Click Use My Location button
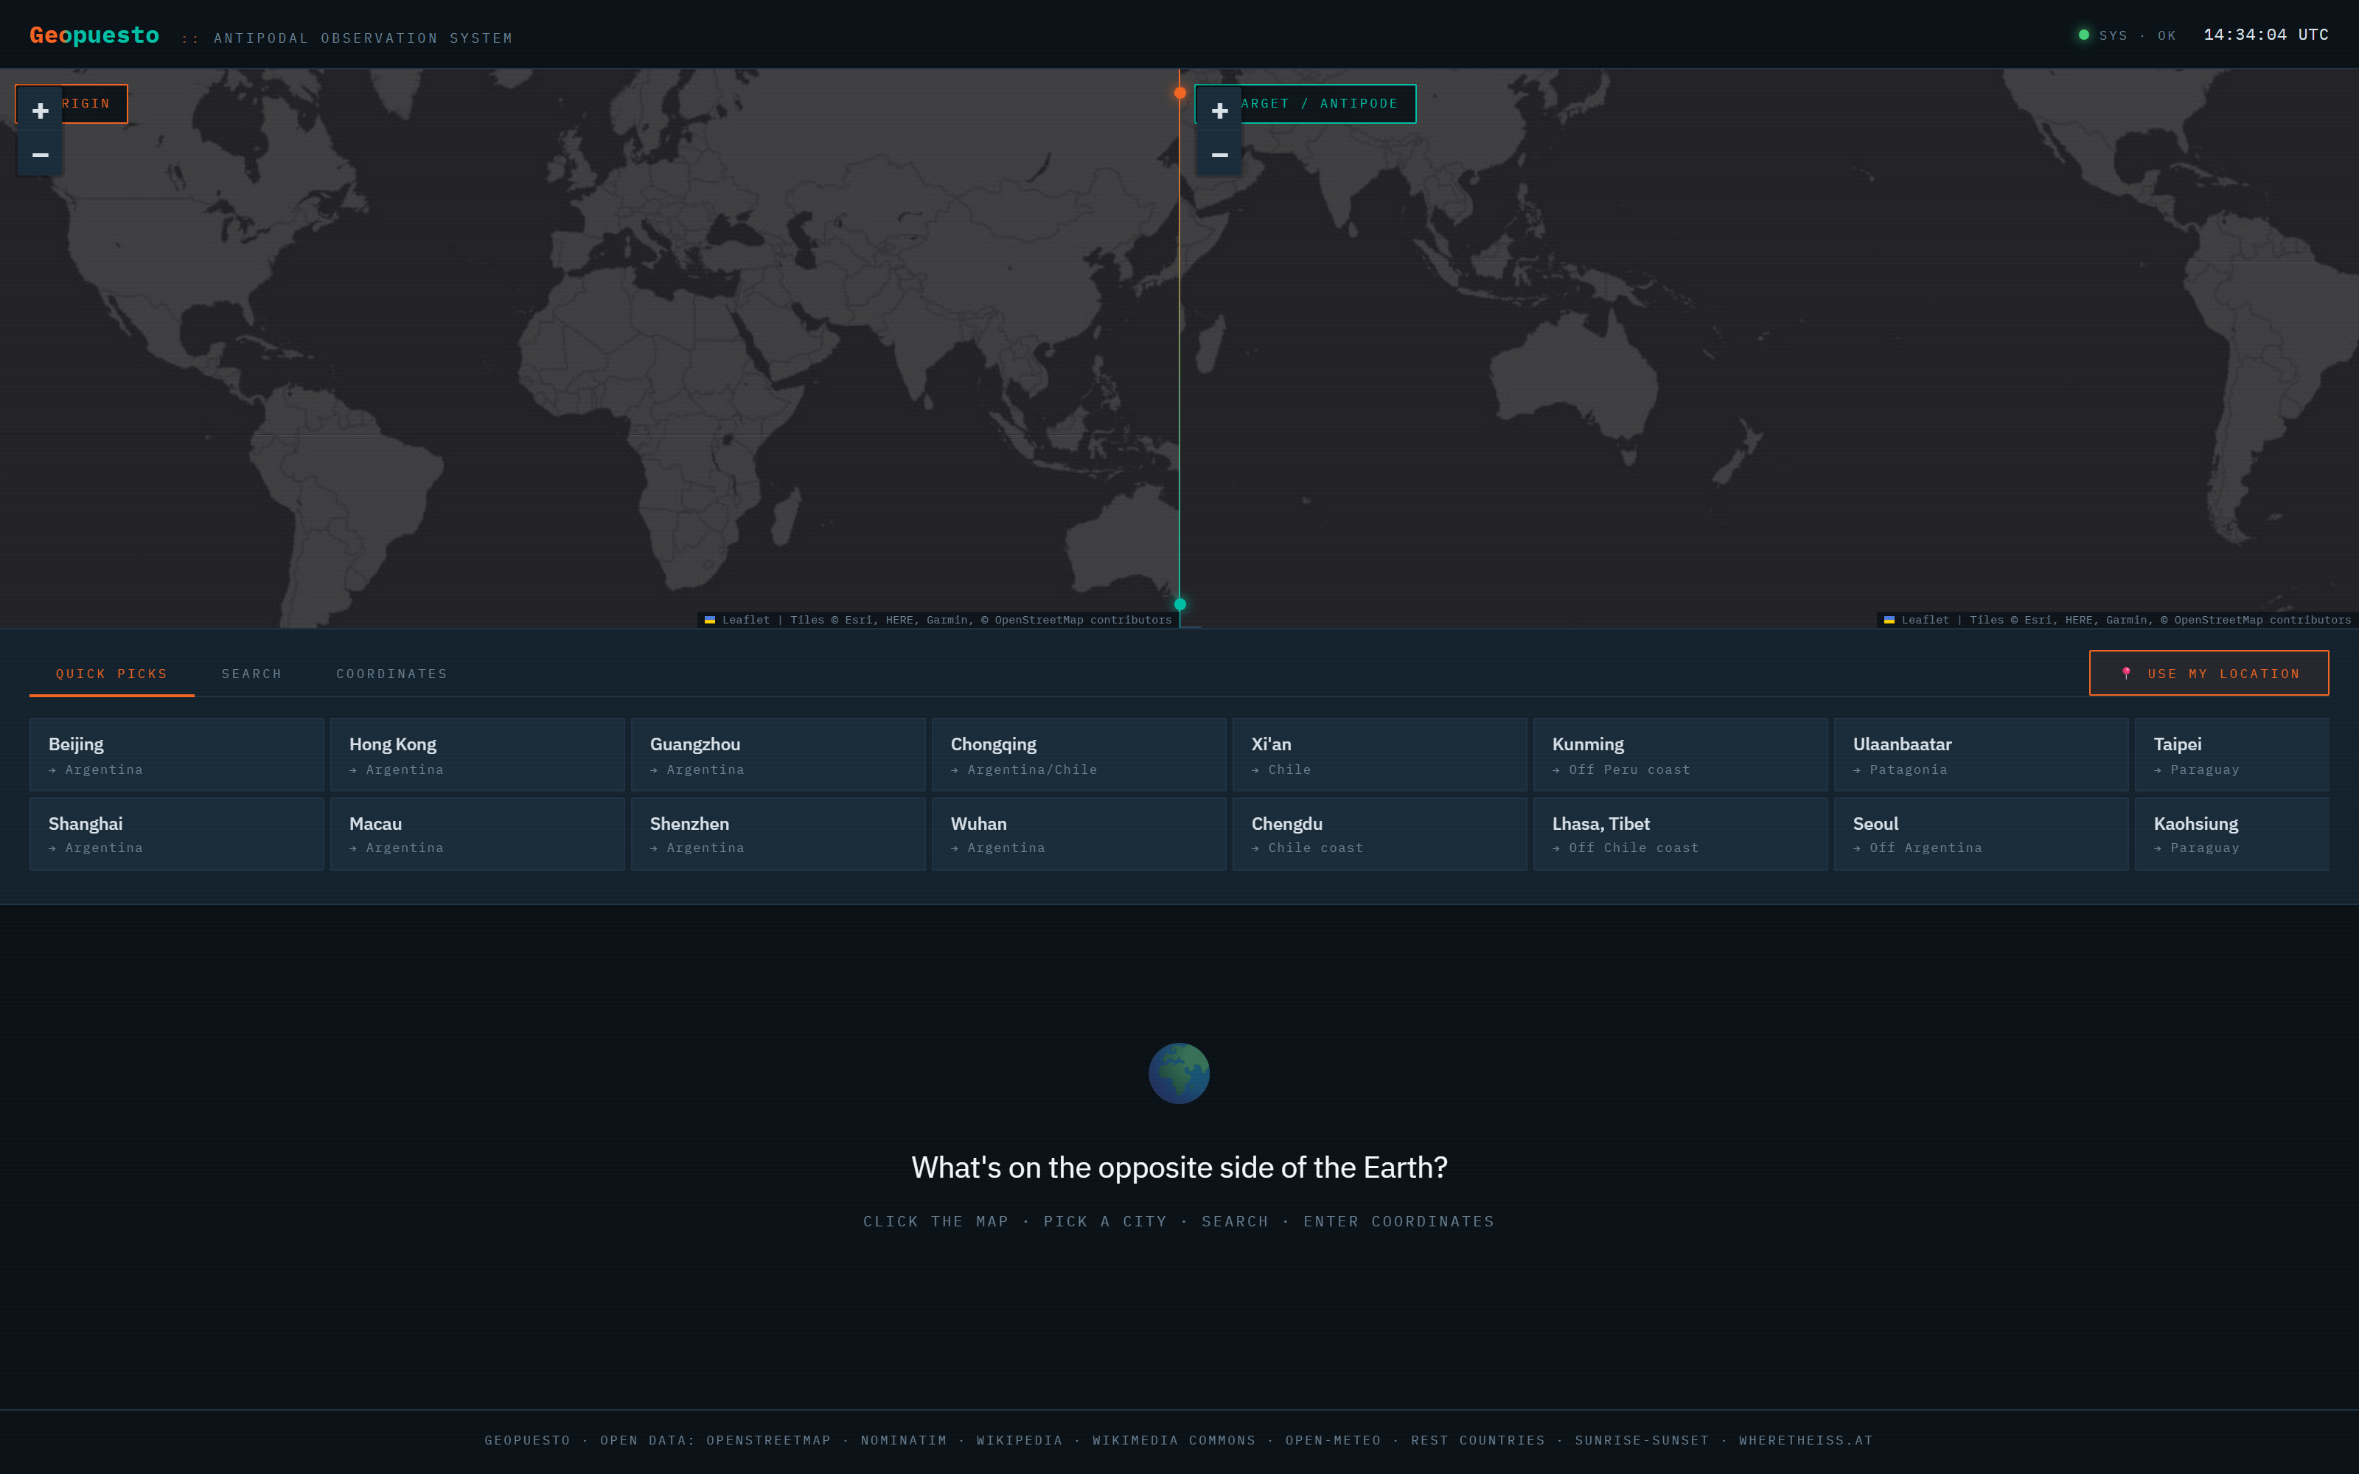The image size is (2359, 1474). coord(2209,674)
